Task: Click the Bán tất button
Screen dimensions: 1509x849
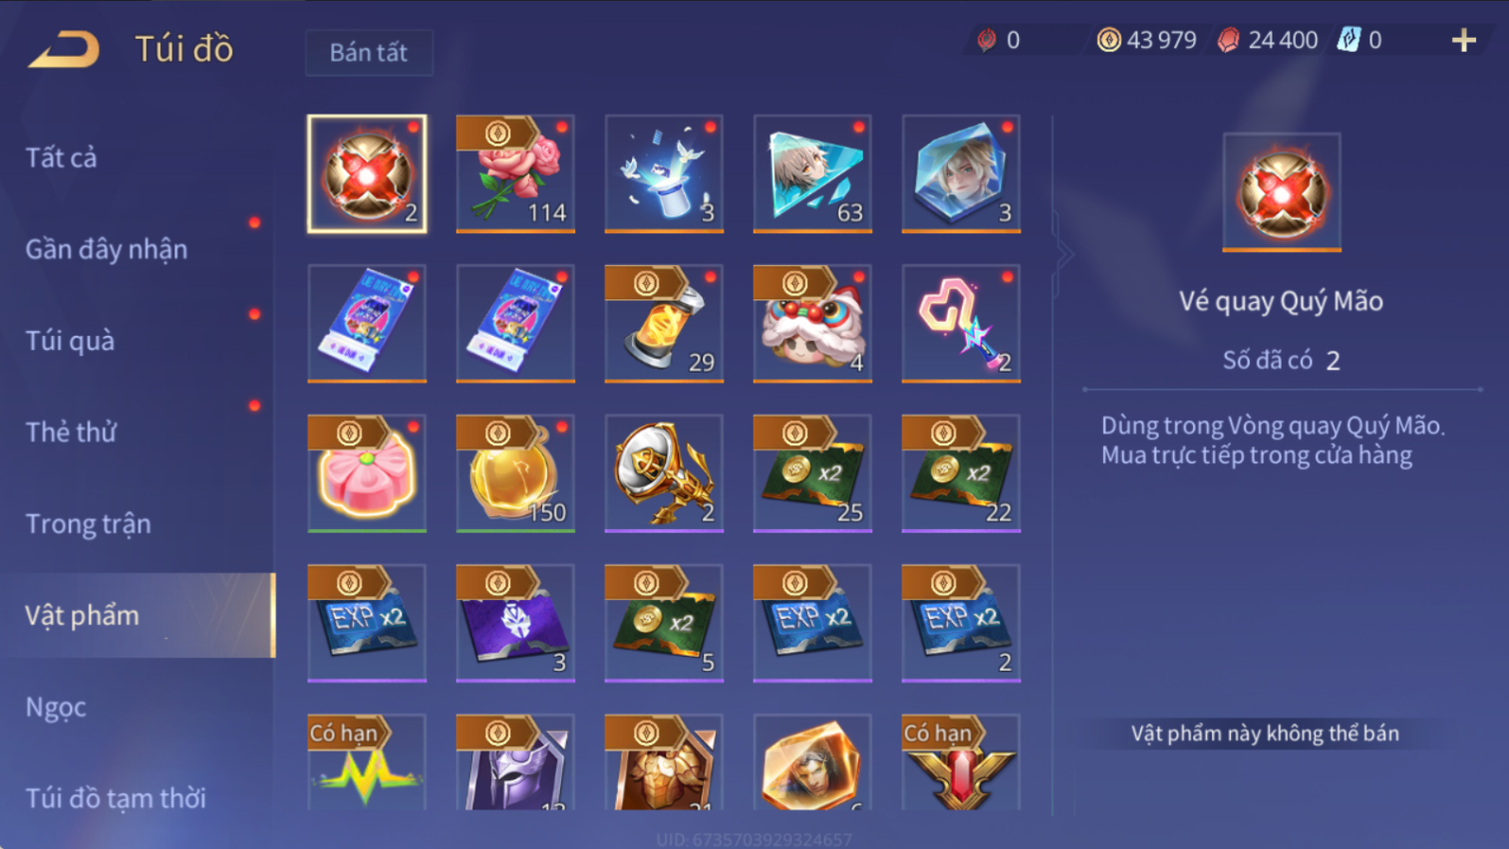Action: (x=369, y=53)
